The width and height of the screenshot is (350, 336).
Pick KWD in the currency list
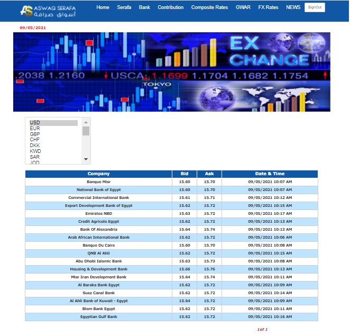pyautogui.click(x=53, y=151)
